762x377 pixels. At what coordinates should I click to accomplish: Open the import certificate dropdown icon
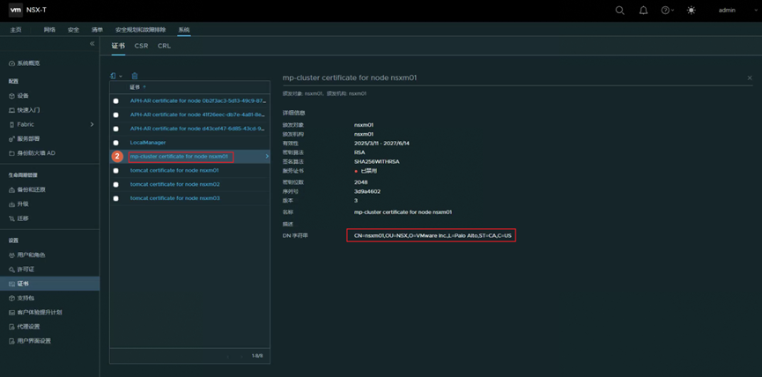[115, 76]
